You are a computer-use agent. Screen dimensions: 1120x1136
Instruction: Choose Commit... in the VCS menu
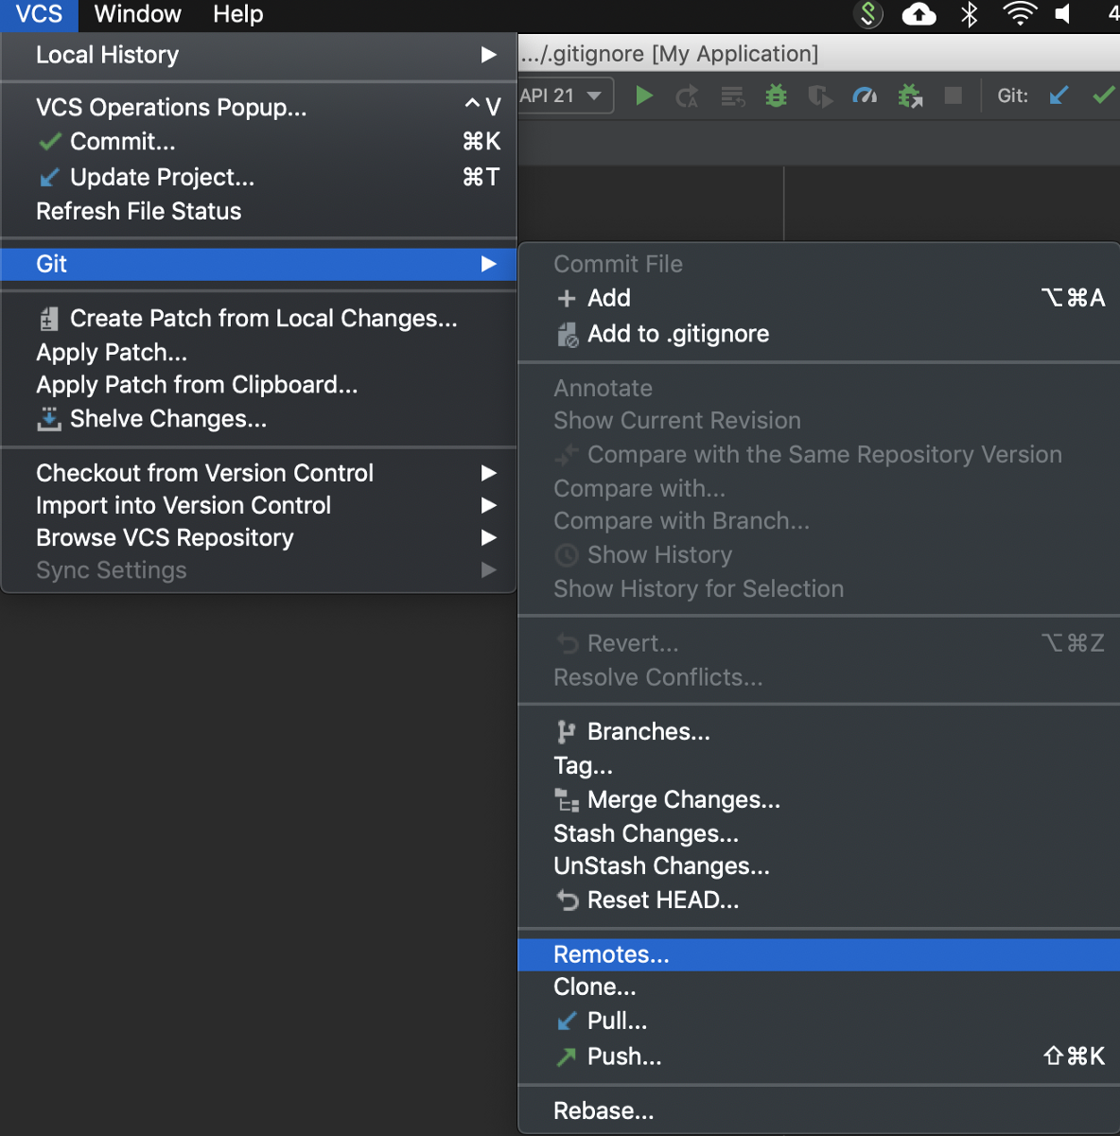pos(122,142)
